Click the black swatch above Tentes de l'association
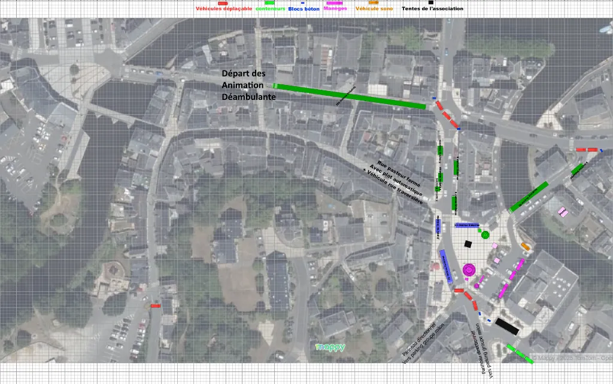 coord(431,2)
